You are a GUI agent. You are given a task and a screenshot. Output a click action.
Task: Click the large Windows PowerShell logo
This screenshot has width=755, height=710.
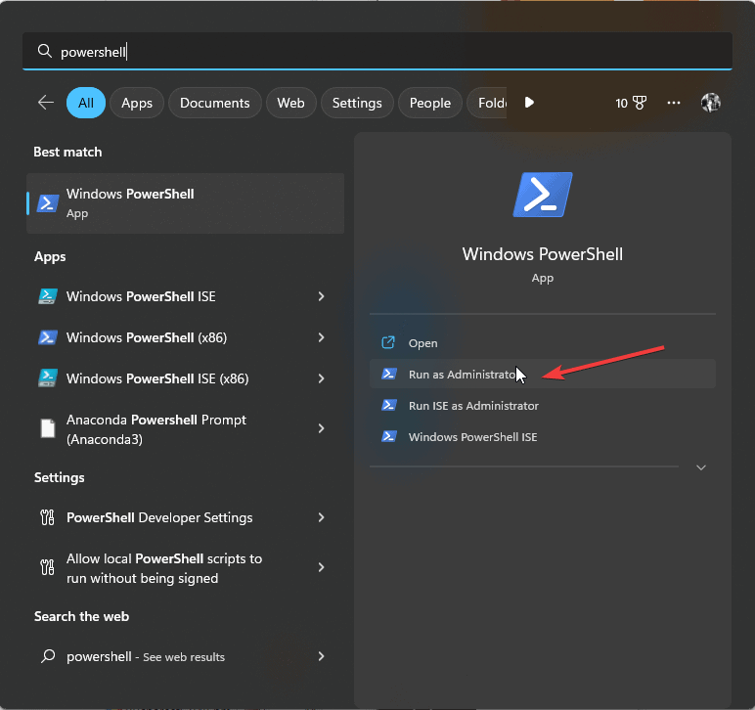(543, 195)
